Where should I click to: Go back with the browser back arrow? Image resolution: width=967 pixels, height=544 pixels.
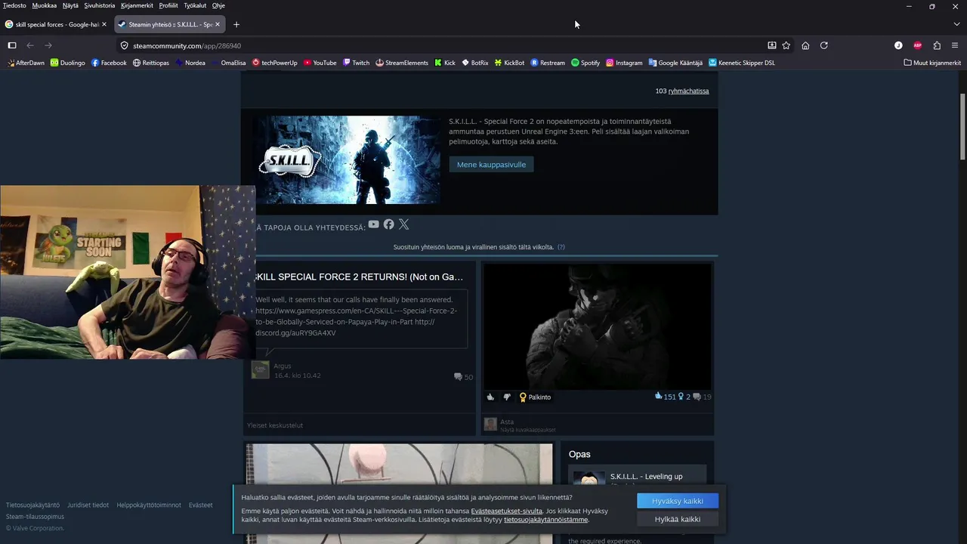(30, 45)
